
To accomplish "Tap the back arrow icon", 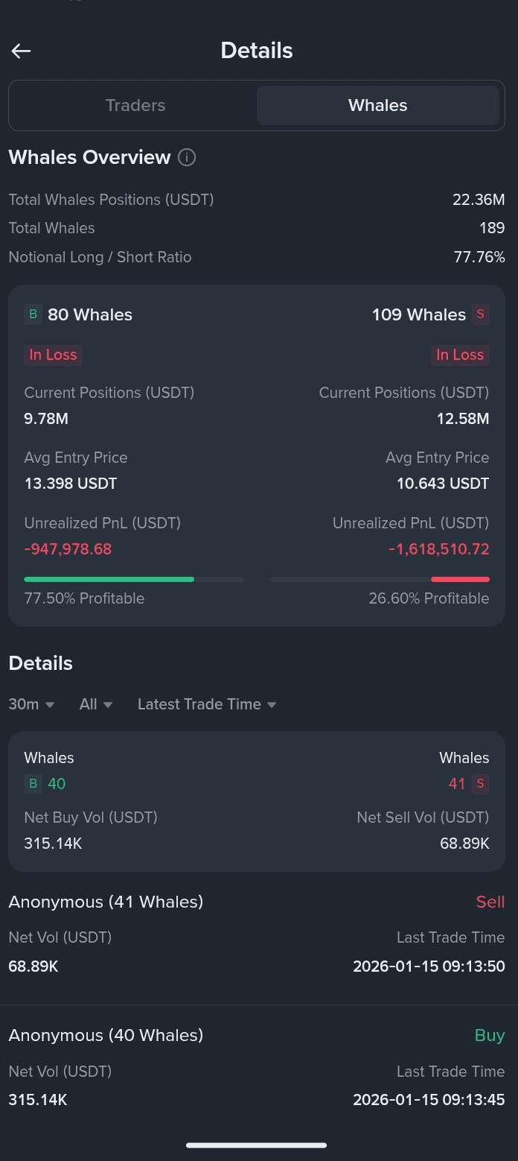I will 21,51.
